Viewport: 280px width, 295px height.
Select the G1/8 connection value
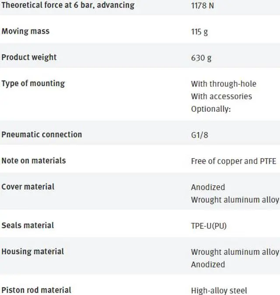pos(199,135)
